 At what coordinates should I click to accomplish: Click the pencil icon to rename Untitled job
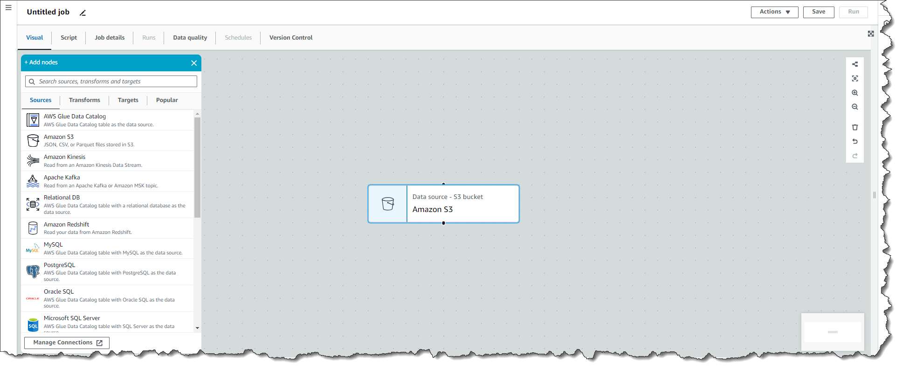tap(83, 13)
